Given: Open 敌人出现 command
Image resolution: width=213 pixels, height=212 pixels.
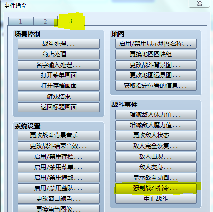Looking at the screenshot, I should (156, 156).
